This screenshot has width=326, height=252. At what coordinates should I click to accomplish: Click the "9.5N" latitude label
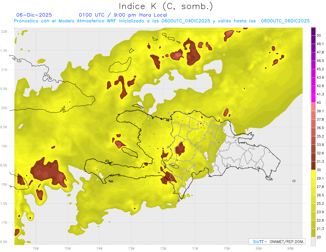point(4,127)
